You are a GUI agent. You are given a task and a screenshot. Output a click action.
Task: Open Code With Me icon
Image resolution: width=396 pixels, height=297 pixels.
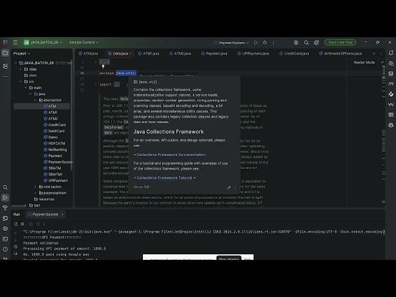click(x=296, y=43)
